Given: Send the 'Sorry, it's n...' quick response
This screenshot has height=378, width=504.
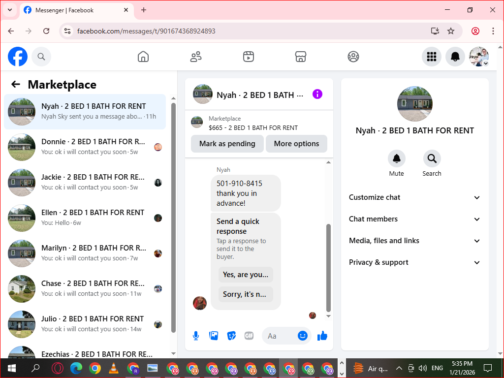Looking at the screenshot, I should (246, 294).
